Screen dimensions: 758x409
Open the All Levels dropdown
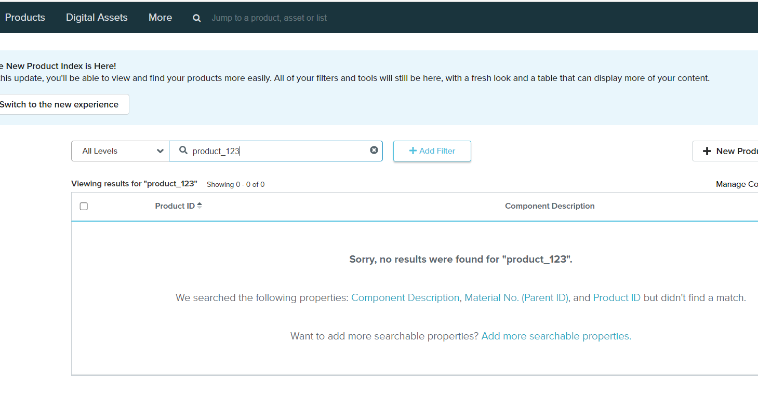pyautogui.click(x=120, y=151)
